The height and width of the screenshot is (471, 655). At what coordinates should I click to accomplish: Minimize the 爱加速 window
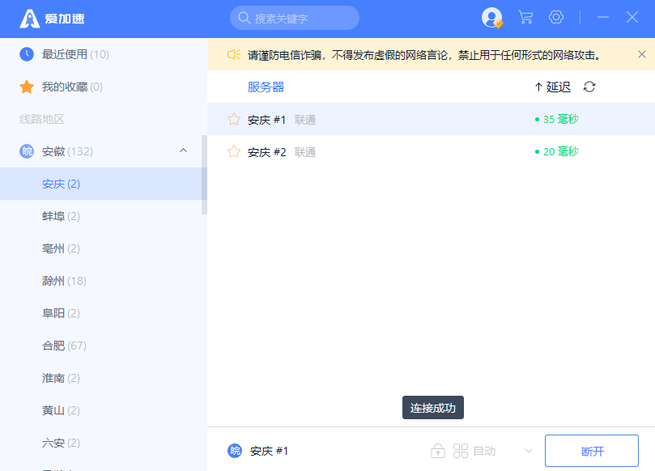tap(603, 18)
